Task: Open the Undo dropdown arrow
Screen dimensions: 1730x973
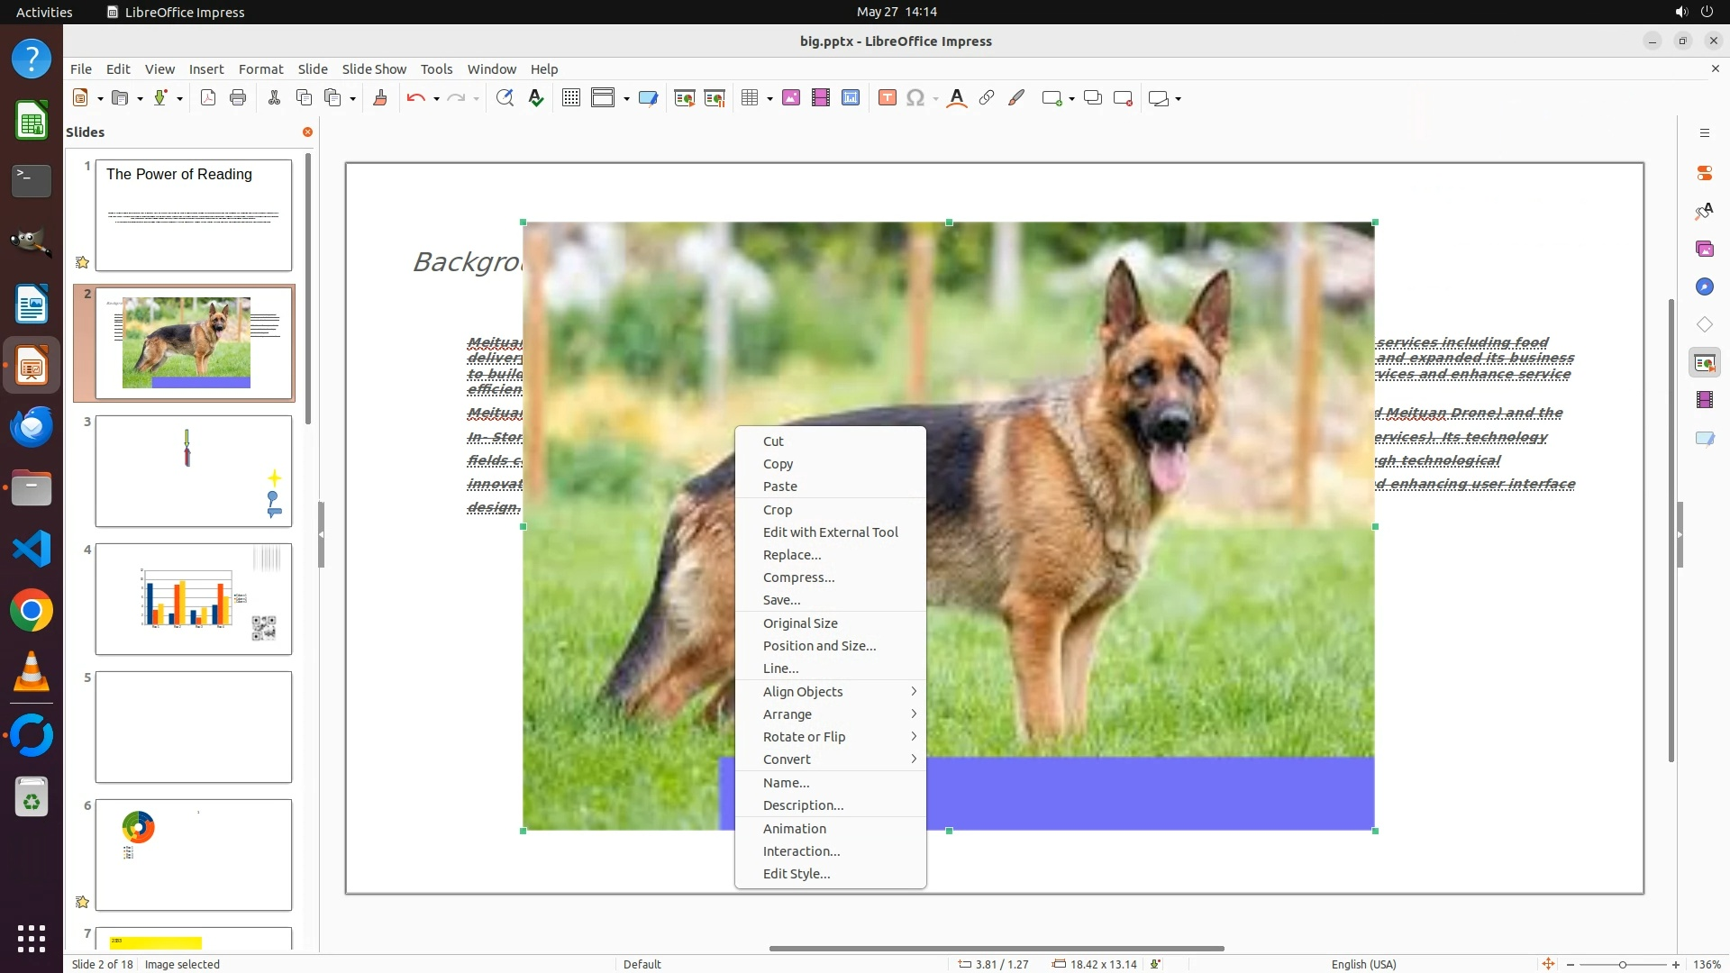Action: pyautogui.click(x=436, y=98)
